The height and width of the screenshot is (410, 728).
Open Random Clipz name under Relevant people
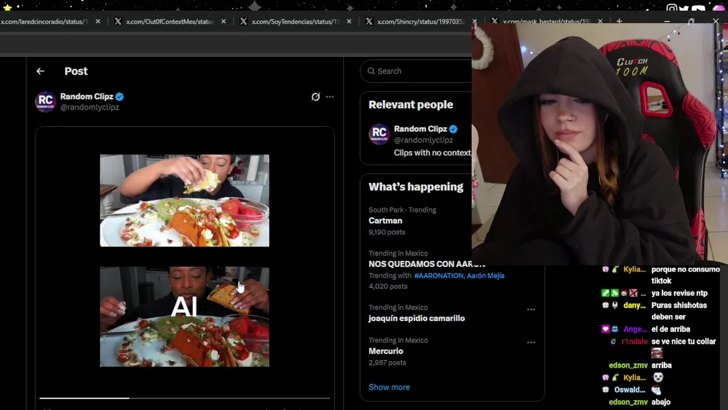[420, 129]
